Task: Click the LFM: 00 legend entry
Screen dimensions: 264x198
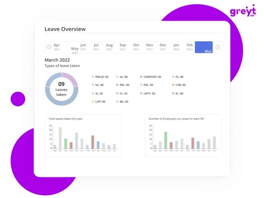Action: click(179, 85)
